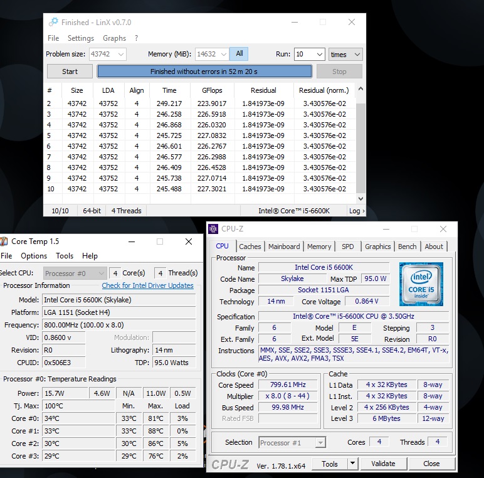Select GFlops value 227.0832 in row 5
Image resolution: width=484 pixels, height=478 pixels.
212,135
